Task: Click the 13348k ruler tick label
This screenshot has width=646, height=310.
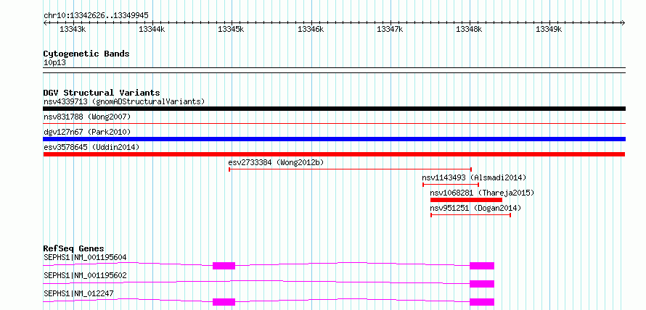Action: tap(469, 29)
